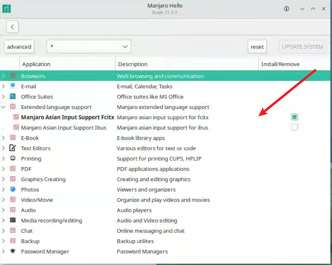Select the Chat category row
The image size is (332, 265).
[x=27, y=231]
